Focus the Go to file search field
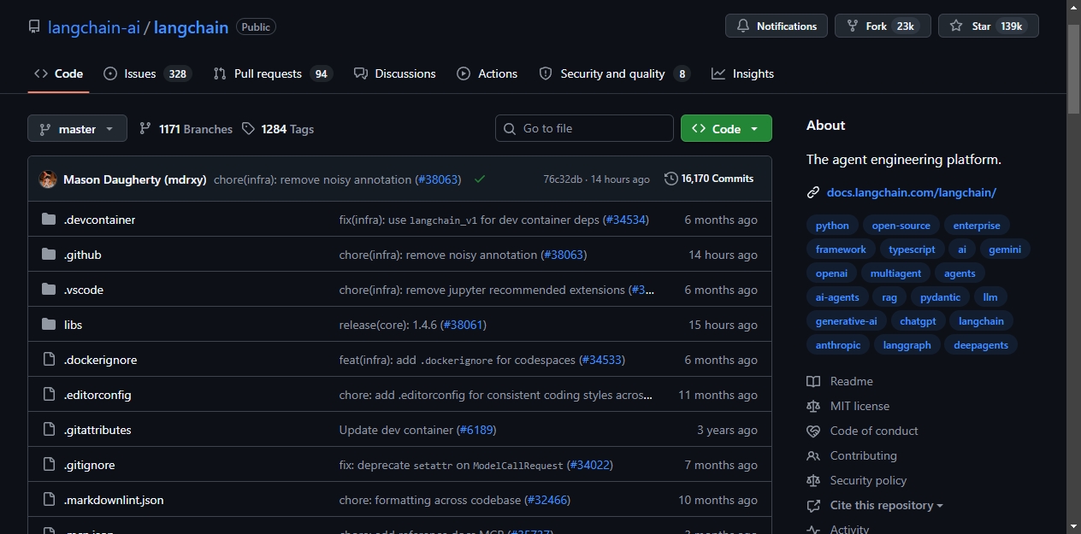1081x534 pixels. (x=584, y=128)
